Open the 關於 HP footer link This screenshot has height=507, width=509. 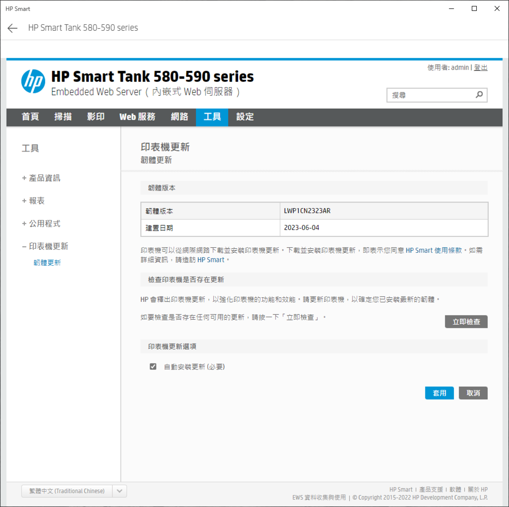[478, 490]
